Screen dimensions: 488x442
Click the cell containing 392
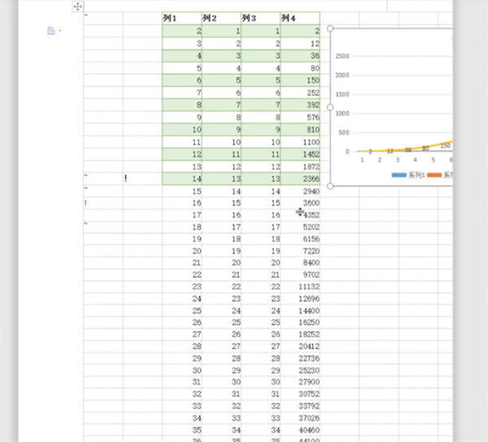click(x=300, y=105)
